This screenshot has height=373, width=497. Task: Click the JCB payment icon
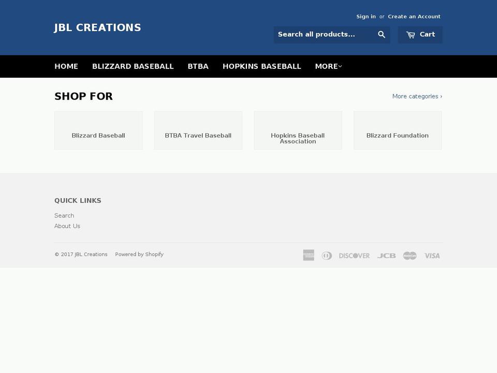pos(387,255)
